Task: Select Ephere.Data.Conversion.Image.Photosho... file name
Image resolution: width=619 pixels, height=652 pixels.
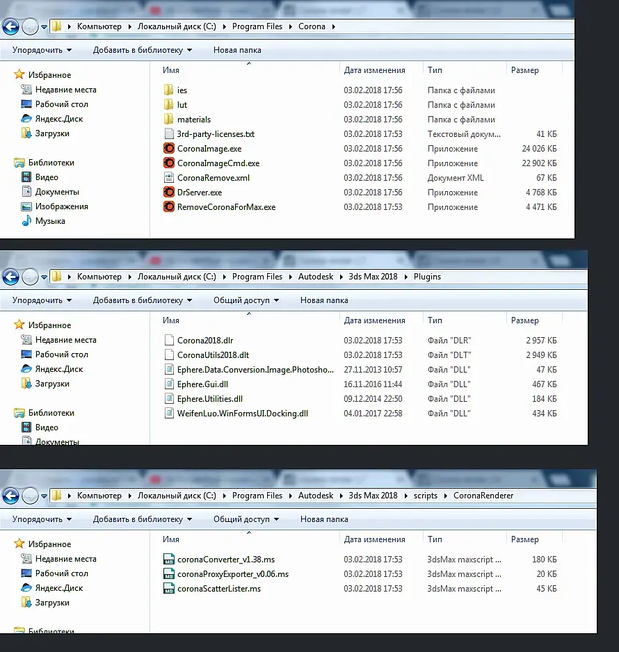Action: (x=255, y=369)
